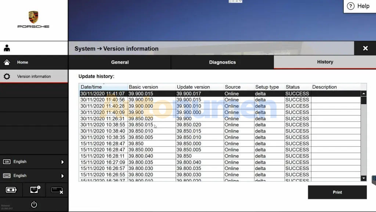Click the scrollbar up arrow in update history
This screenshot has height=212, width=376.
coord(364,94)
